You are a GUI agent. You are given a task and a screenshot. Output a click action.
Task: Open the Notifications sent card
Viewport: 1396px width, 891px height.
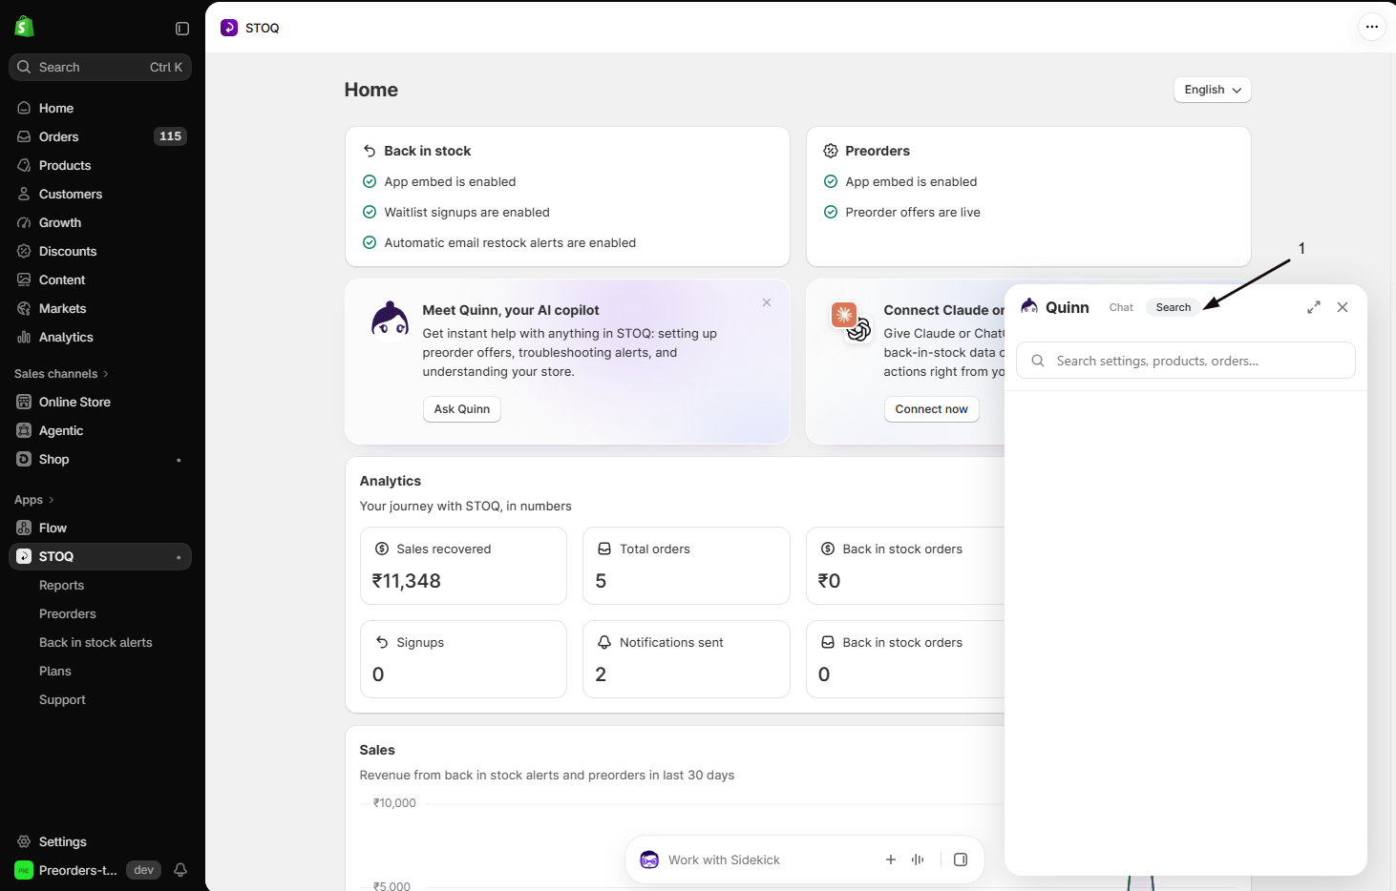pyautogui.click(x=687, y=659)
